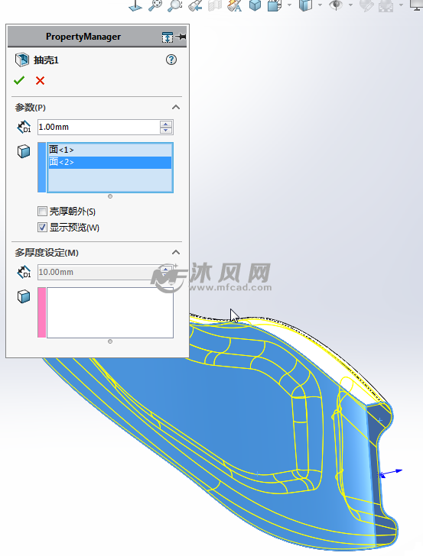Pin the PropertyManager panel
Viewport: 423px width, 556px height.
point(181,37)
